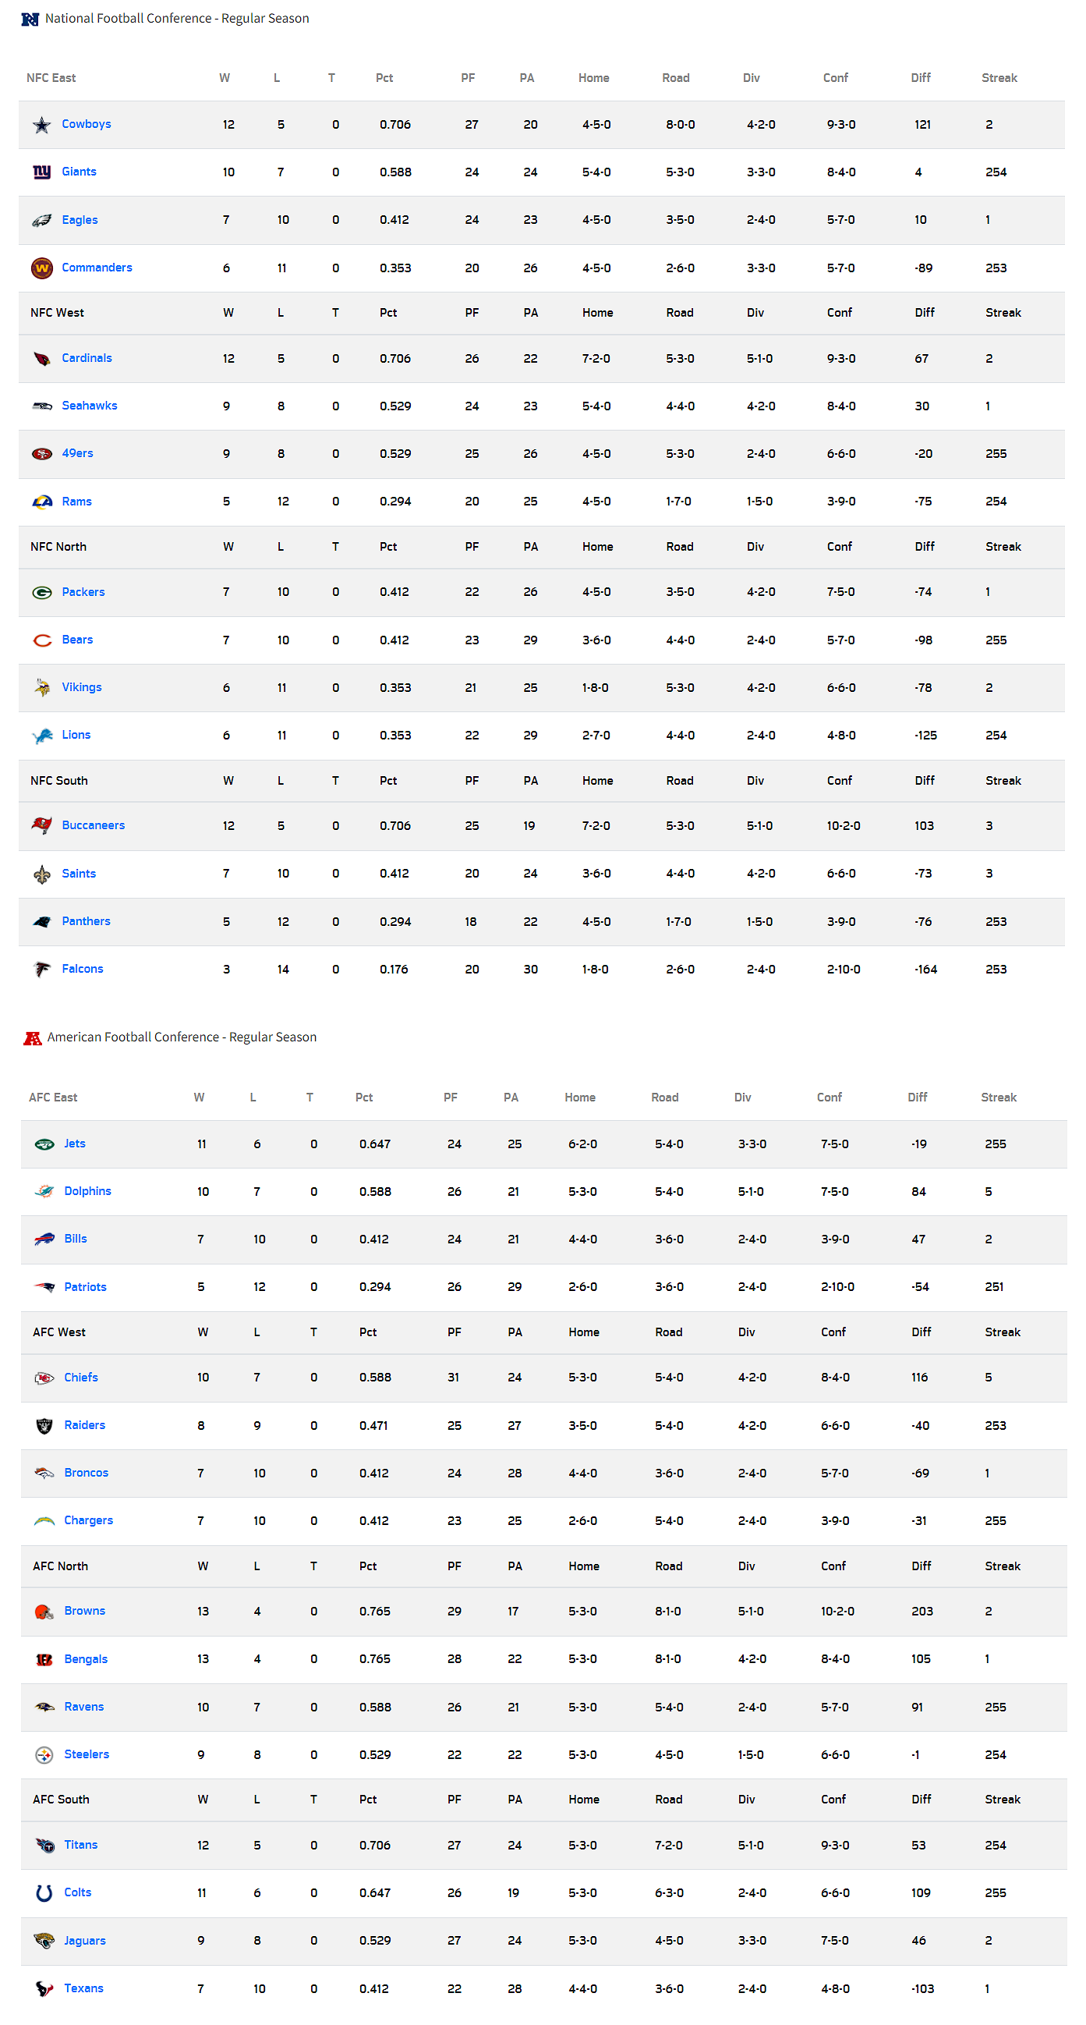Click the Commanders W logo icon
Screen dimensions: 1086x2025
tap(41, 268)
